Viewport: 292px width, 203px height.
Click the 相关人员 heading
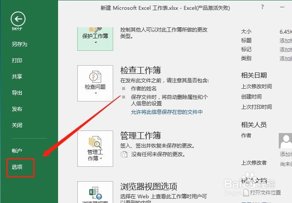(254, 125)
